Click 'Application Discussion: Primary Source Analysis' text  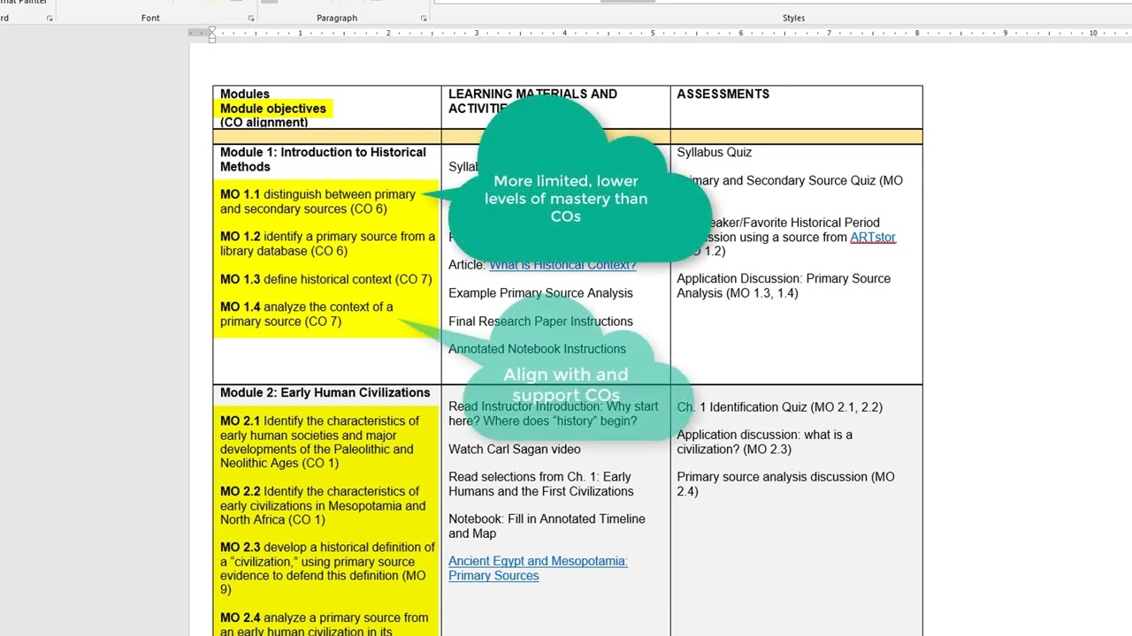tap(784, 285)
